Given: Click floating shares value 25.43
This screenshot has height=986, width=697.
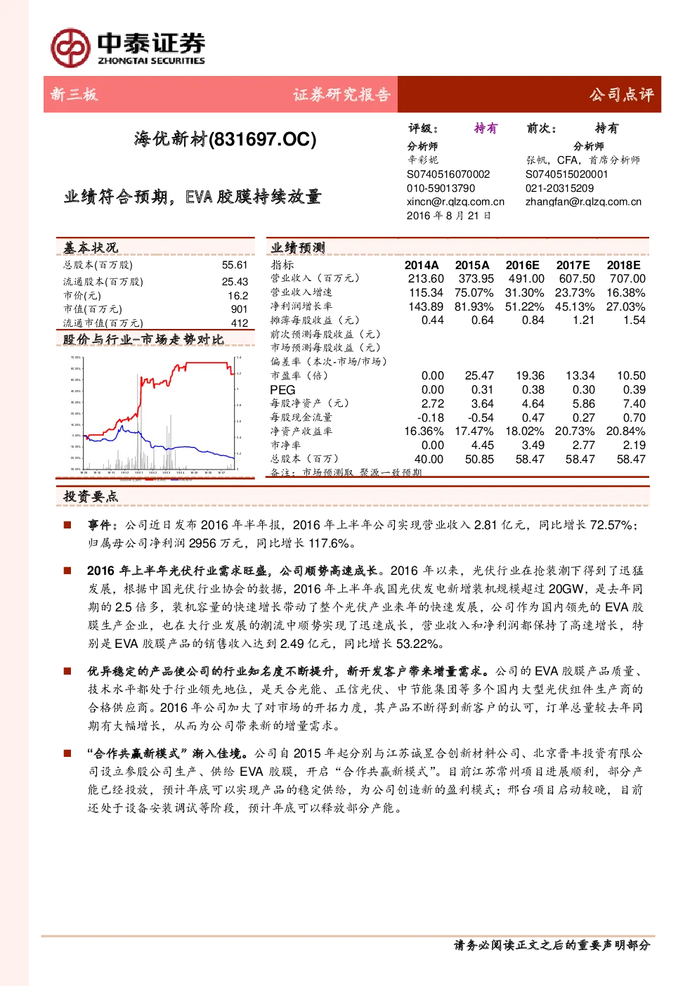Looking at the screenshot, I should [235, 282].
